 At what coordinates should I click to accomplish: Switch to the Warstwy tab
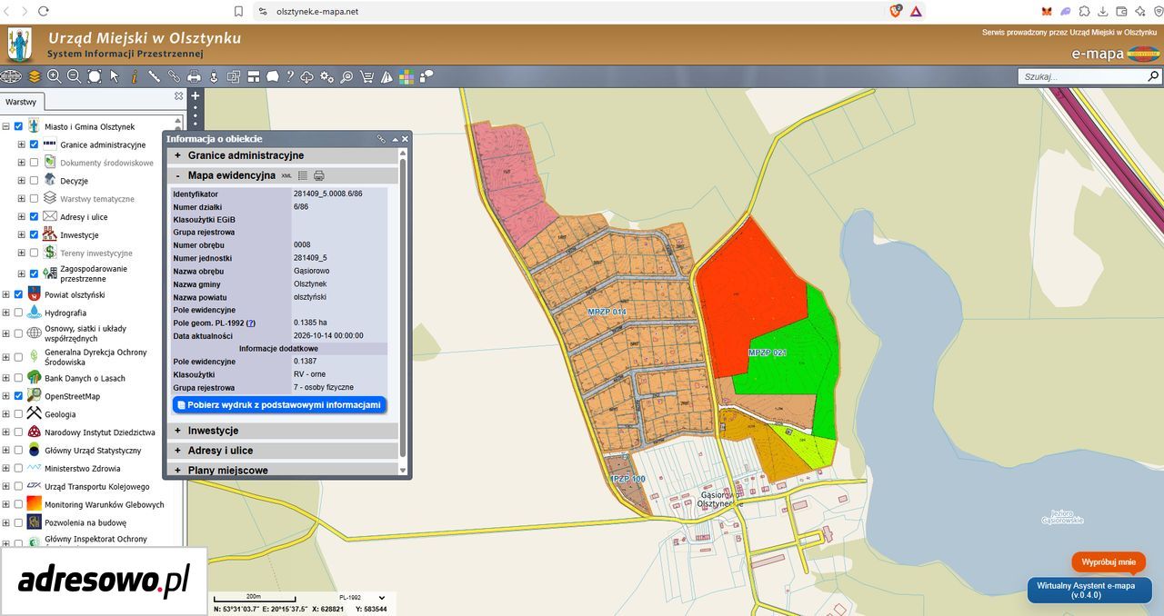tap(21, 102)
